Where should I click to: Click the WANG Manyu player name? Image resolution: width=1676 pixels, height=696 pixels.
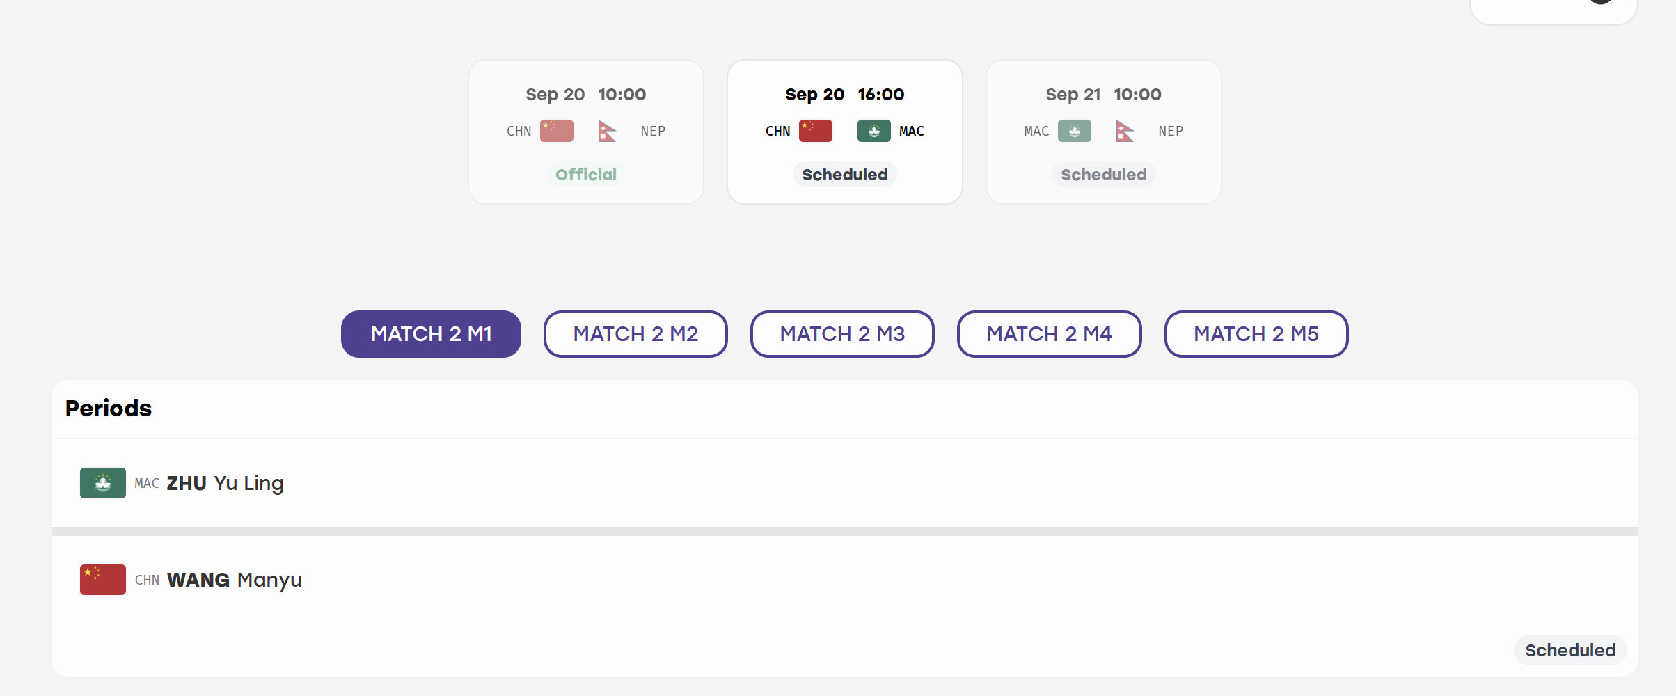coord(235,580)
